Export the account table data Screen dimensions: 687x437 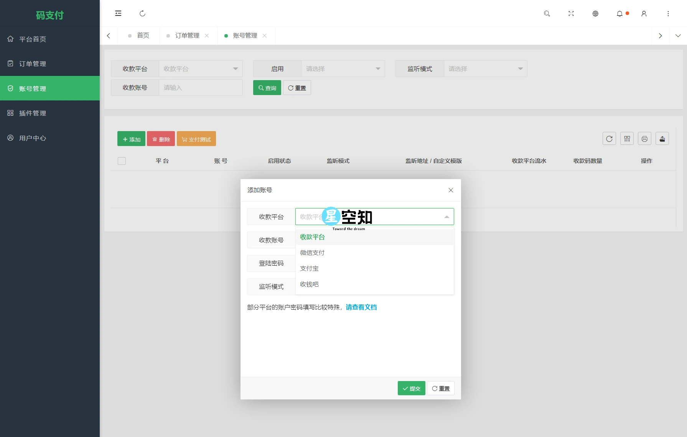pos(662,138)
